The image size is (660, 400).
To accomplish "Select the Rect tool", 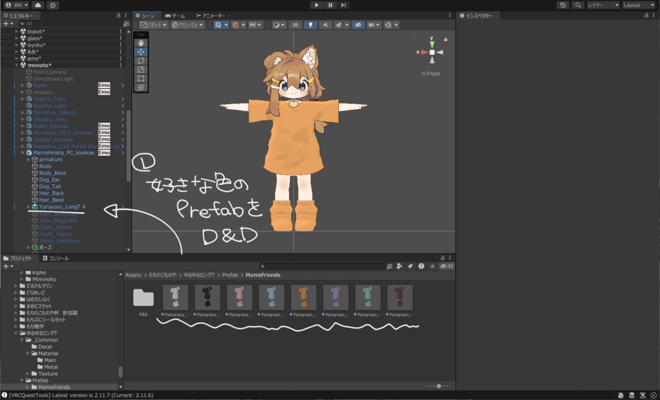I will coord(141,78).
